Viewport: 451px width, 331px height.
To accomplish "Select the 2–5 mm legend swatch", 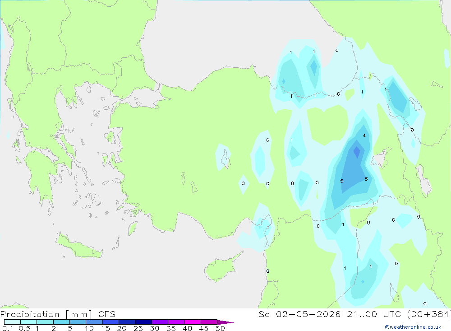I will click(x=61, y=322).
